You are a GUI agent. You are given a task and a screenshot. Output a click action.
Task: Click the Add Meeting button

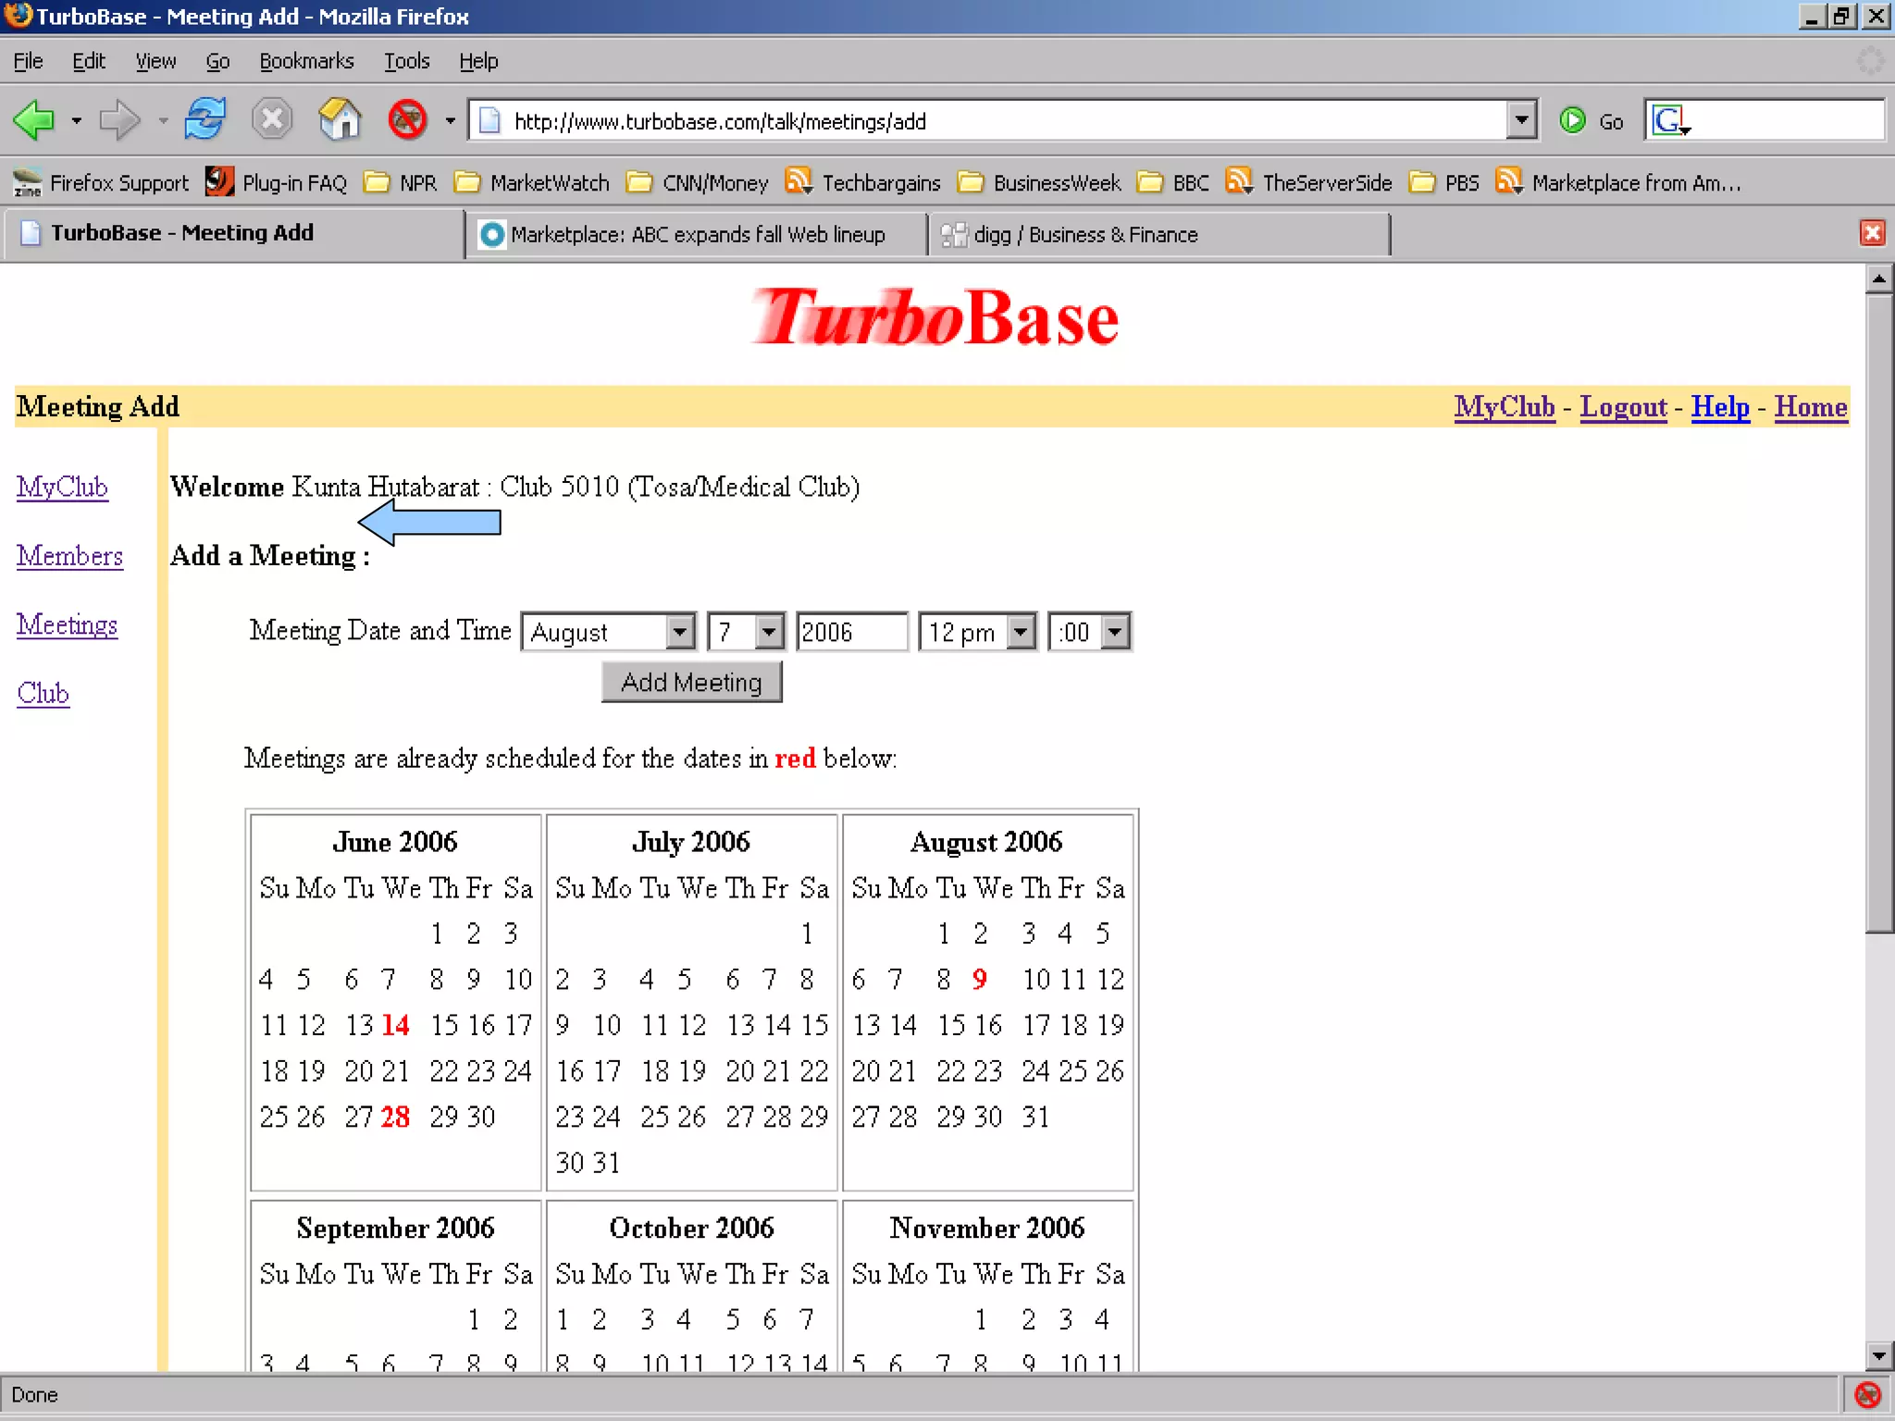[691, 682]
